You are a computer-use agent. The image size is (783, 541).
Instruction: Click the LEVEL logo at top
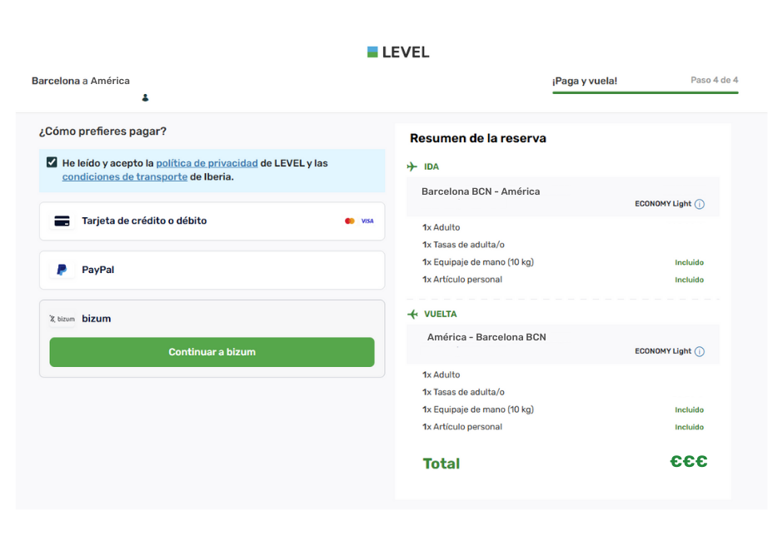tap(398, 52)
